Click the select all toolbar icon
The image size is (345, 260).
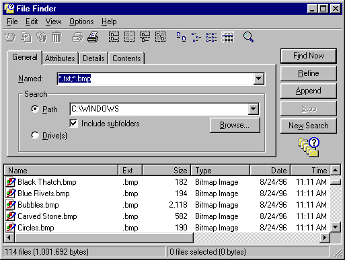114,37
